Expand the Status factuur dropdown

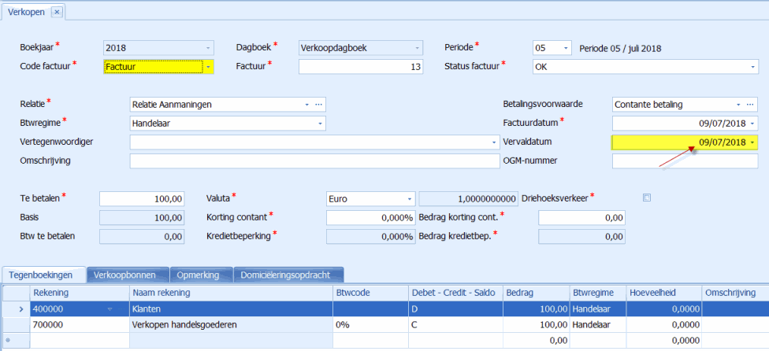click(x=752, y=67)
